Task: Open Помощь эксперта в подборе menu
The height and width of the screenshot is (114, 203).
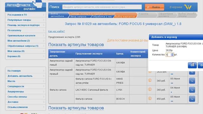Action: point(25,25)
